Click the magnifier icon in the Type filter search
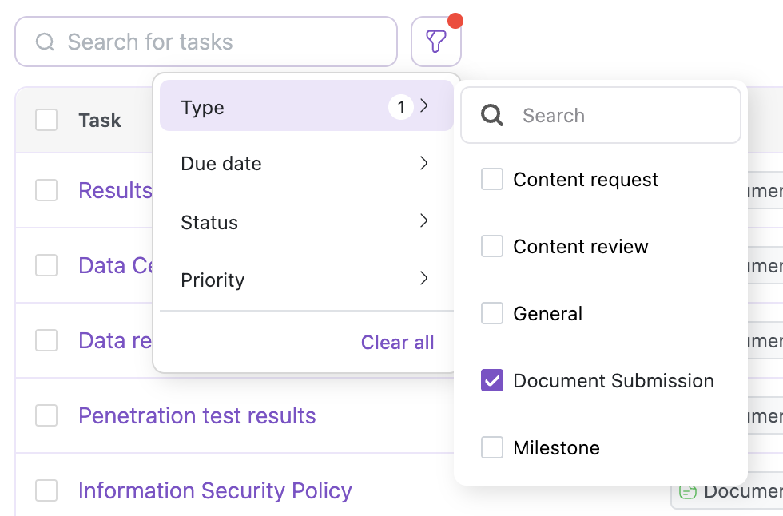Screen dimensions: 783x516 pos(493,116)
